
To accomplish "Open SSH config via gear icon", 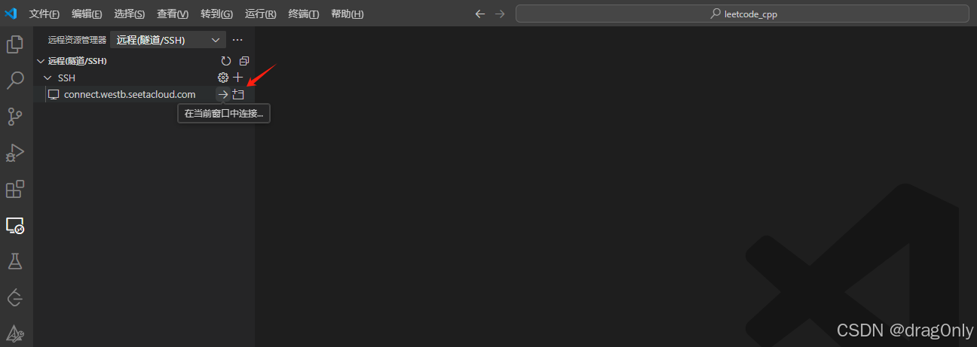I will pos(222,78).
